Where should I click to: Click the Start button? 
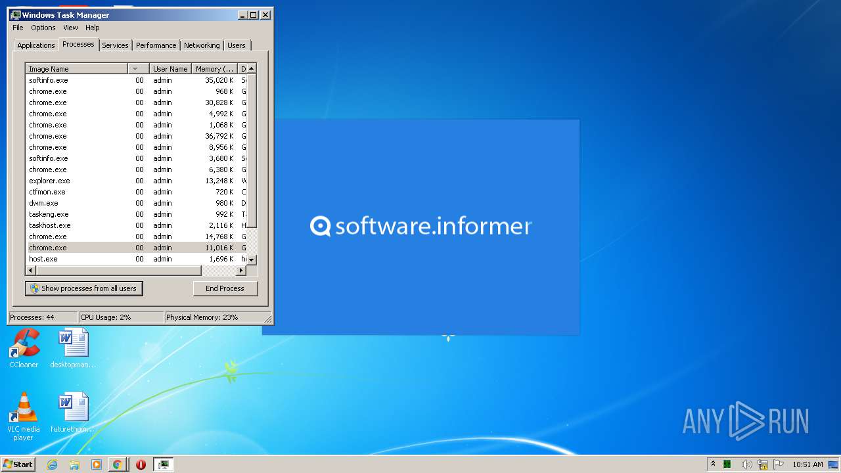point(18,464)
